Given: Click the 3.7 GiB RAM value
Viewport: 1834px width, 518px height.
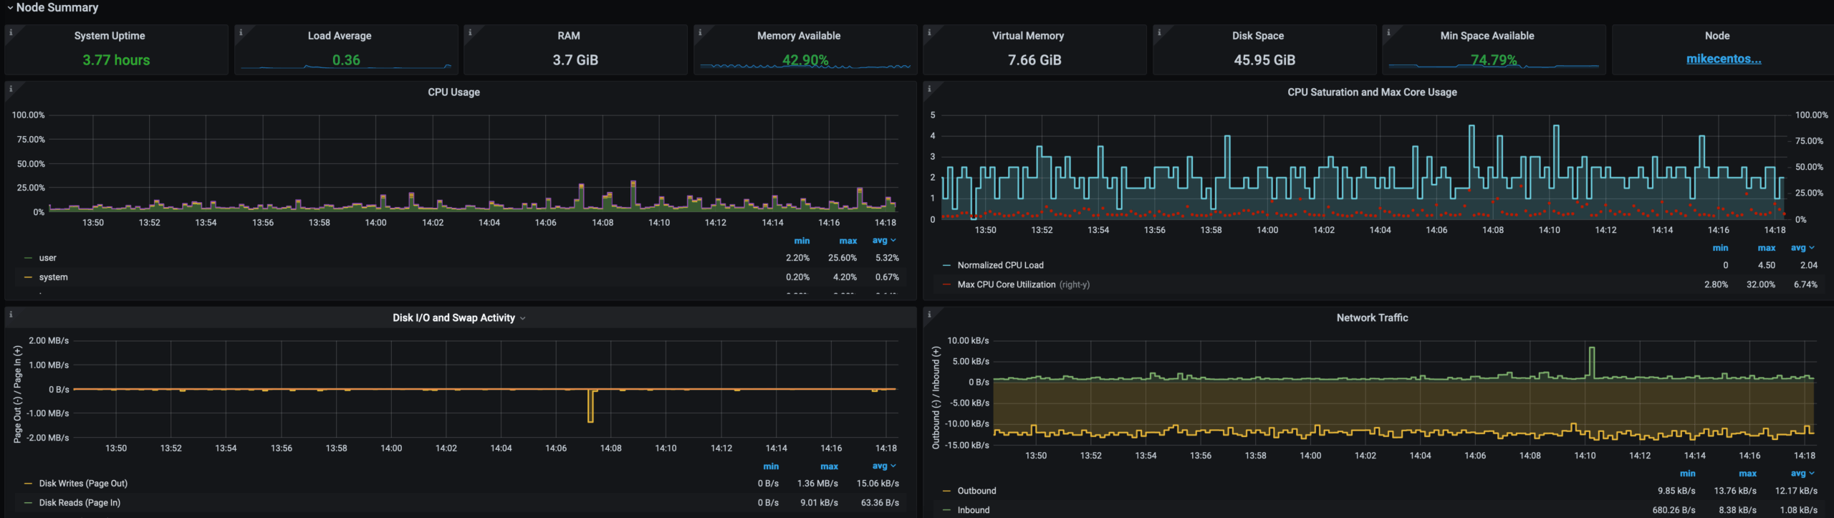Looking at the screenshot, I should (575, 60).
